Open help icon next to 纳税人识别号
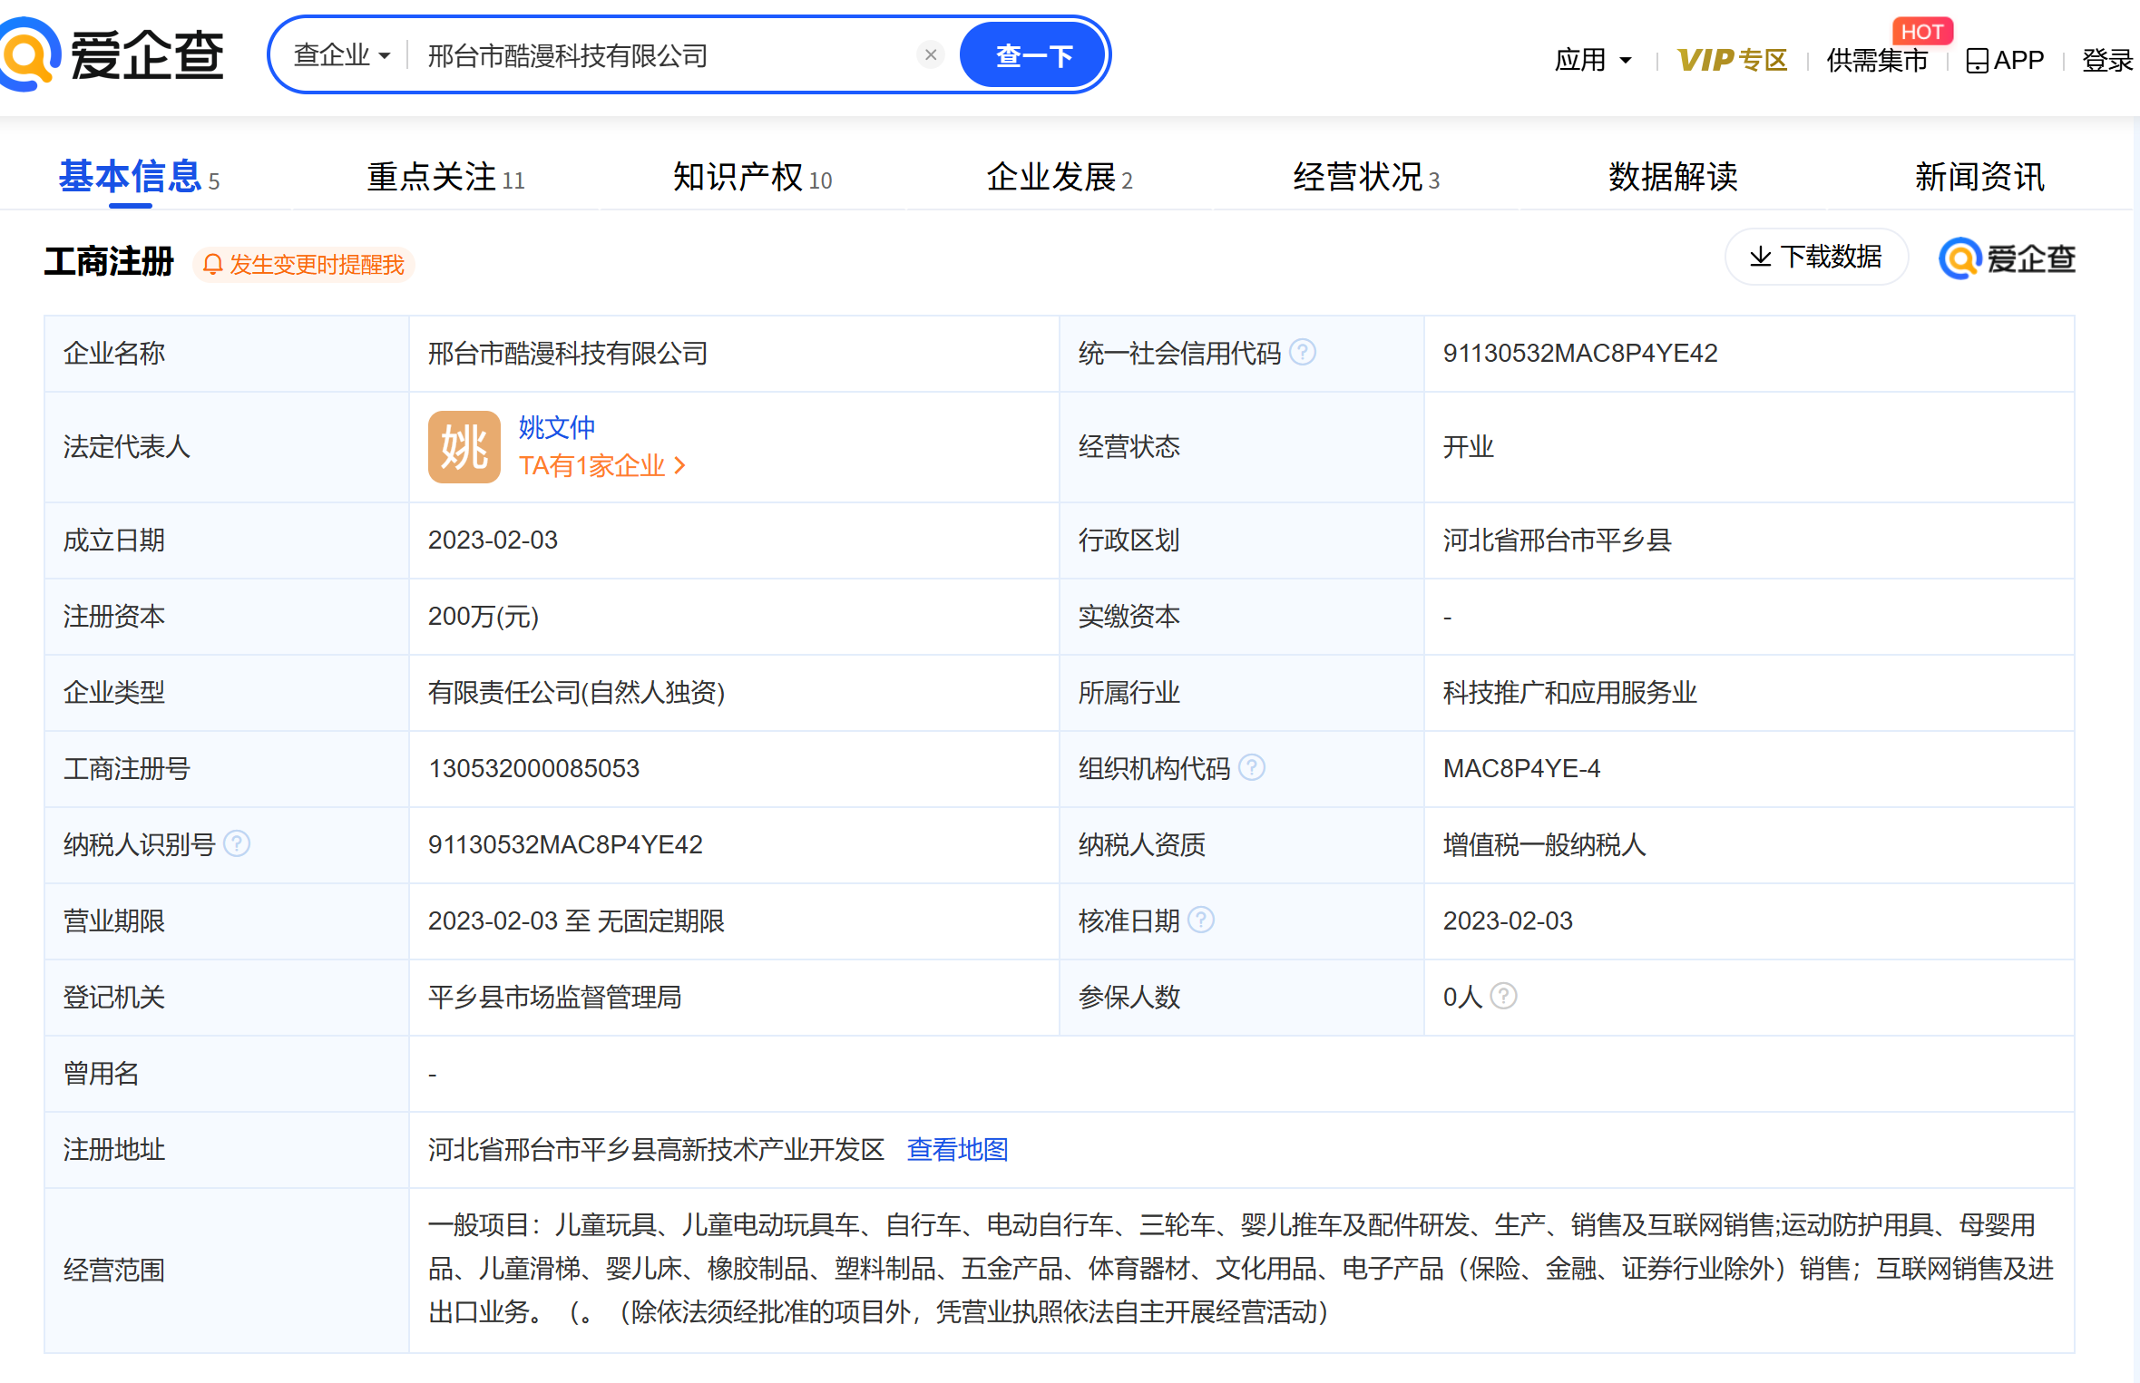Image resolution: width=2140 pixels, height=1383 pixels. point(237,843)
